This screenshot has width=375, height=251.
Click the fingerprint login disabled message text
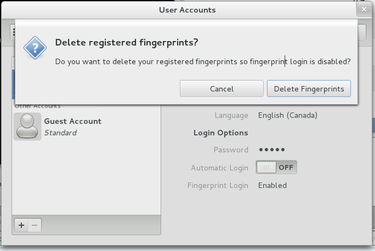click(x=203, y=61)
